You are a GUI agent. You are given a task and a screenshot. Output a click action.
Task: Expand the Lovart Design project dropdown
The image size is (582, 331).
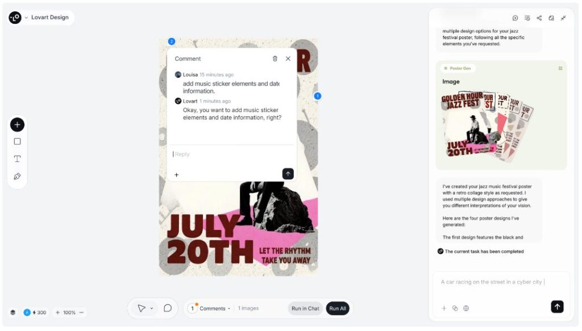pyautogui.click(x=26, y=18)
